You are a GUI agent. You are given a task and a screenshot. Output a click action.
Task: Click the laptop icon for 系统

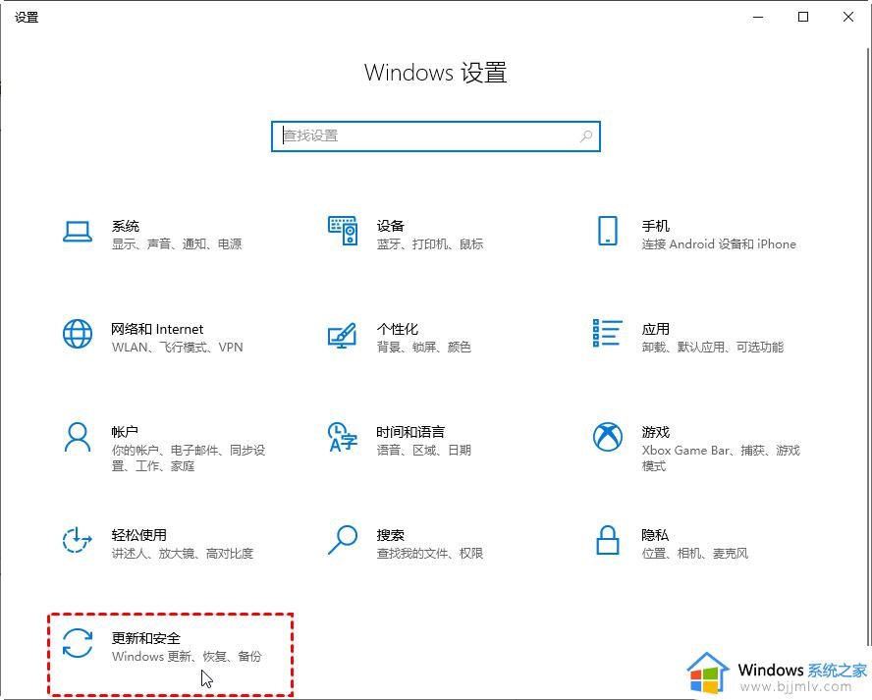78,232
